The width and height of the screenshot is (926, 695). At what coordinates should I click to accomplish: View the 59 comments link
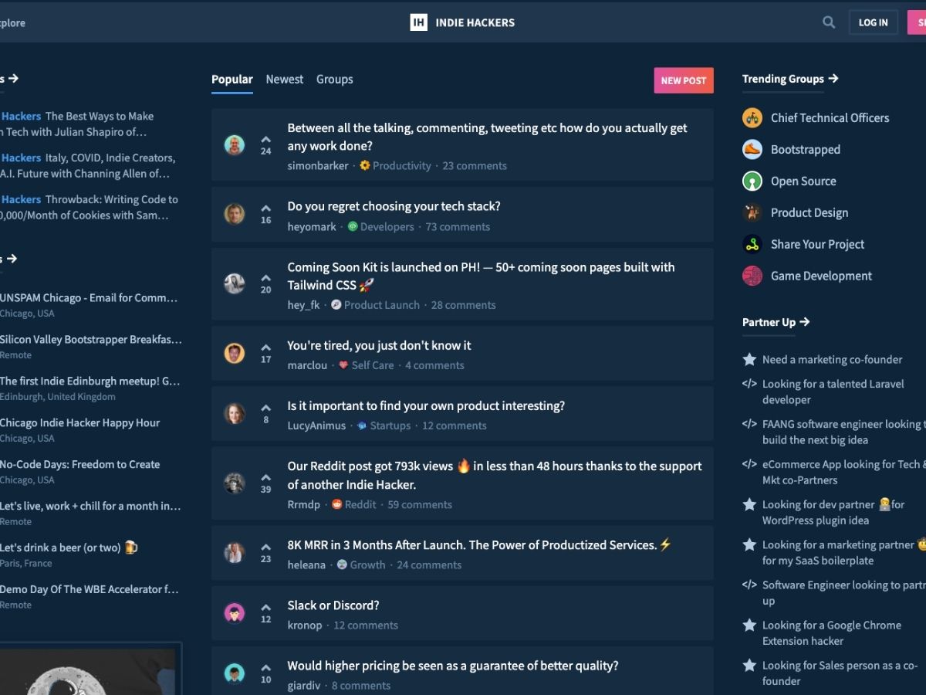pyautogui.click(x=420, y=504)
